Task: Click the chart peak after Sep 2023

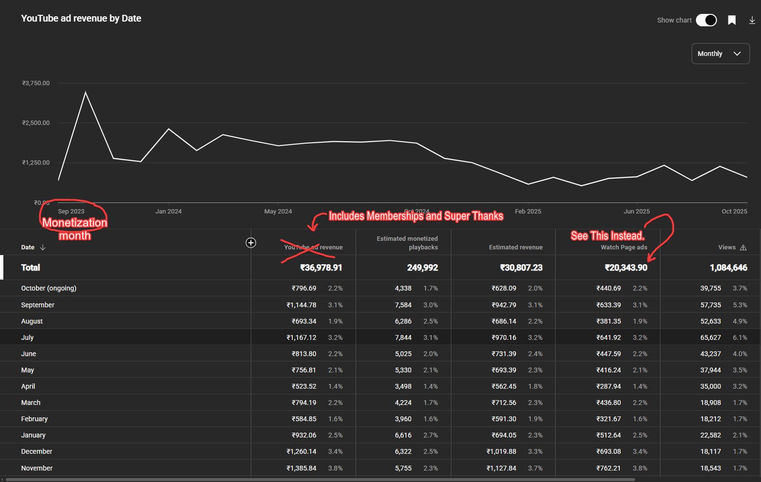Action: [86, 92]
